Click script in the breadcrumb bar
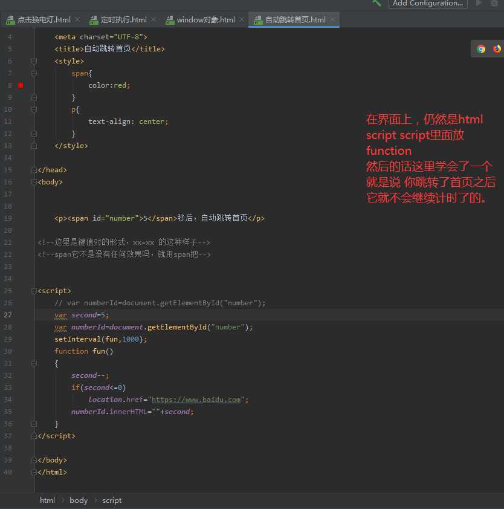Screen dimensions: 504x509 (x=112, y=501)
